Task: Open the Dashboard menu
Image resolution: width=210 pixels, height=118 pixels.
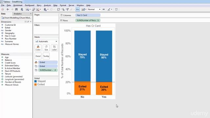Action: [x=30, y=5]
